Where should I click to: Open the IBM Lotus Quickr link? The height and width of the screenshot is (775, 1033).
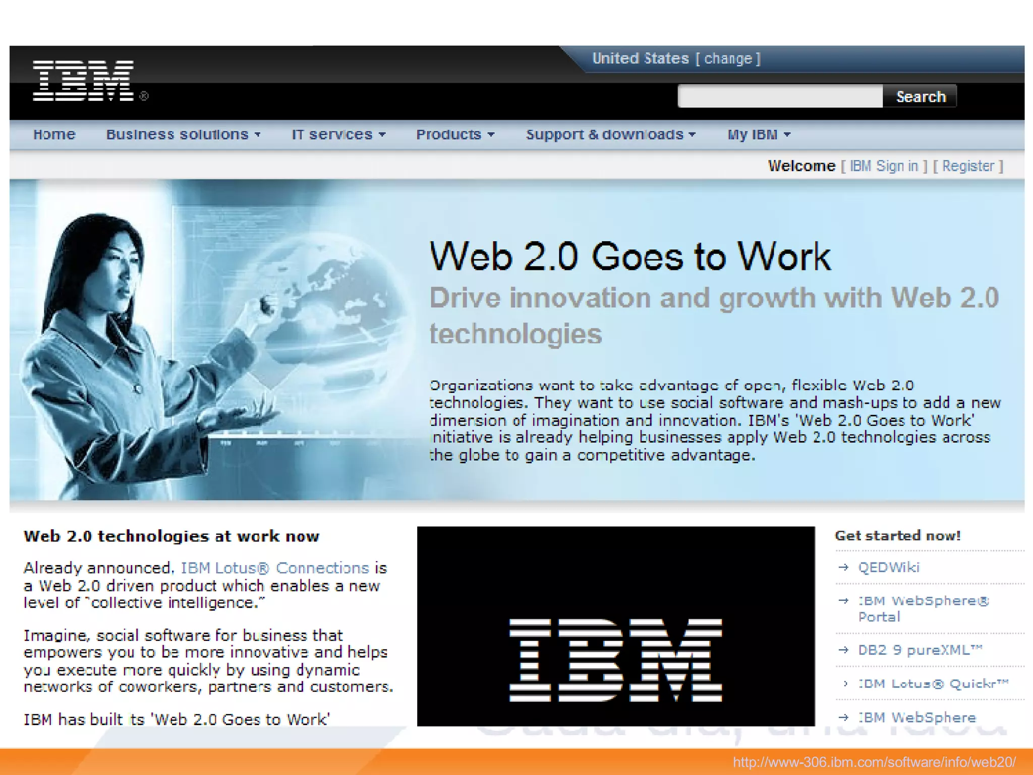pos(933,684)
